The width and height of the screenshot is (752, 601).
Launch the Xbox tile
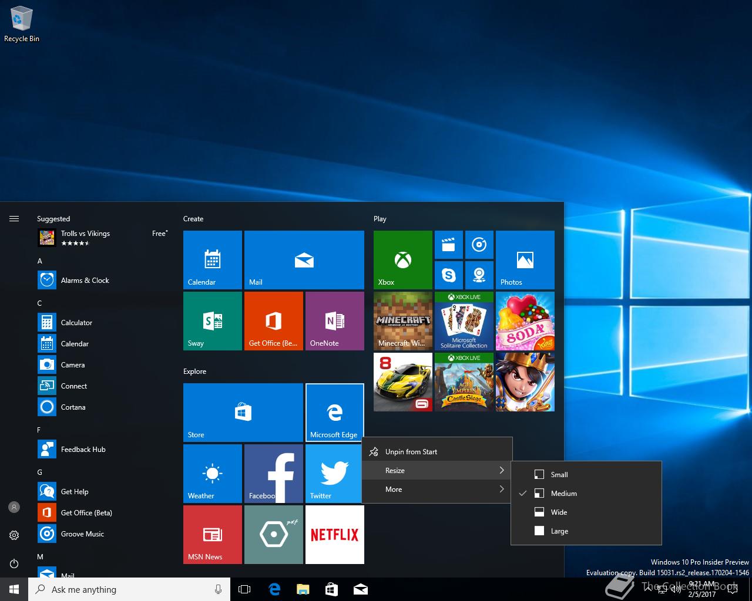click(x=403, y=260)
